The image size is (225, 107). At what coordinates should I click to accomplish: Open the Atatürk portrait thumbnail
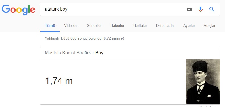(x=203, y=82)
